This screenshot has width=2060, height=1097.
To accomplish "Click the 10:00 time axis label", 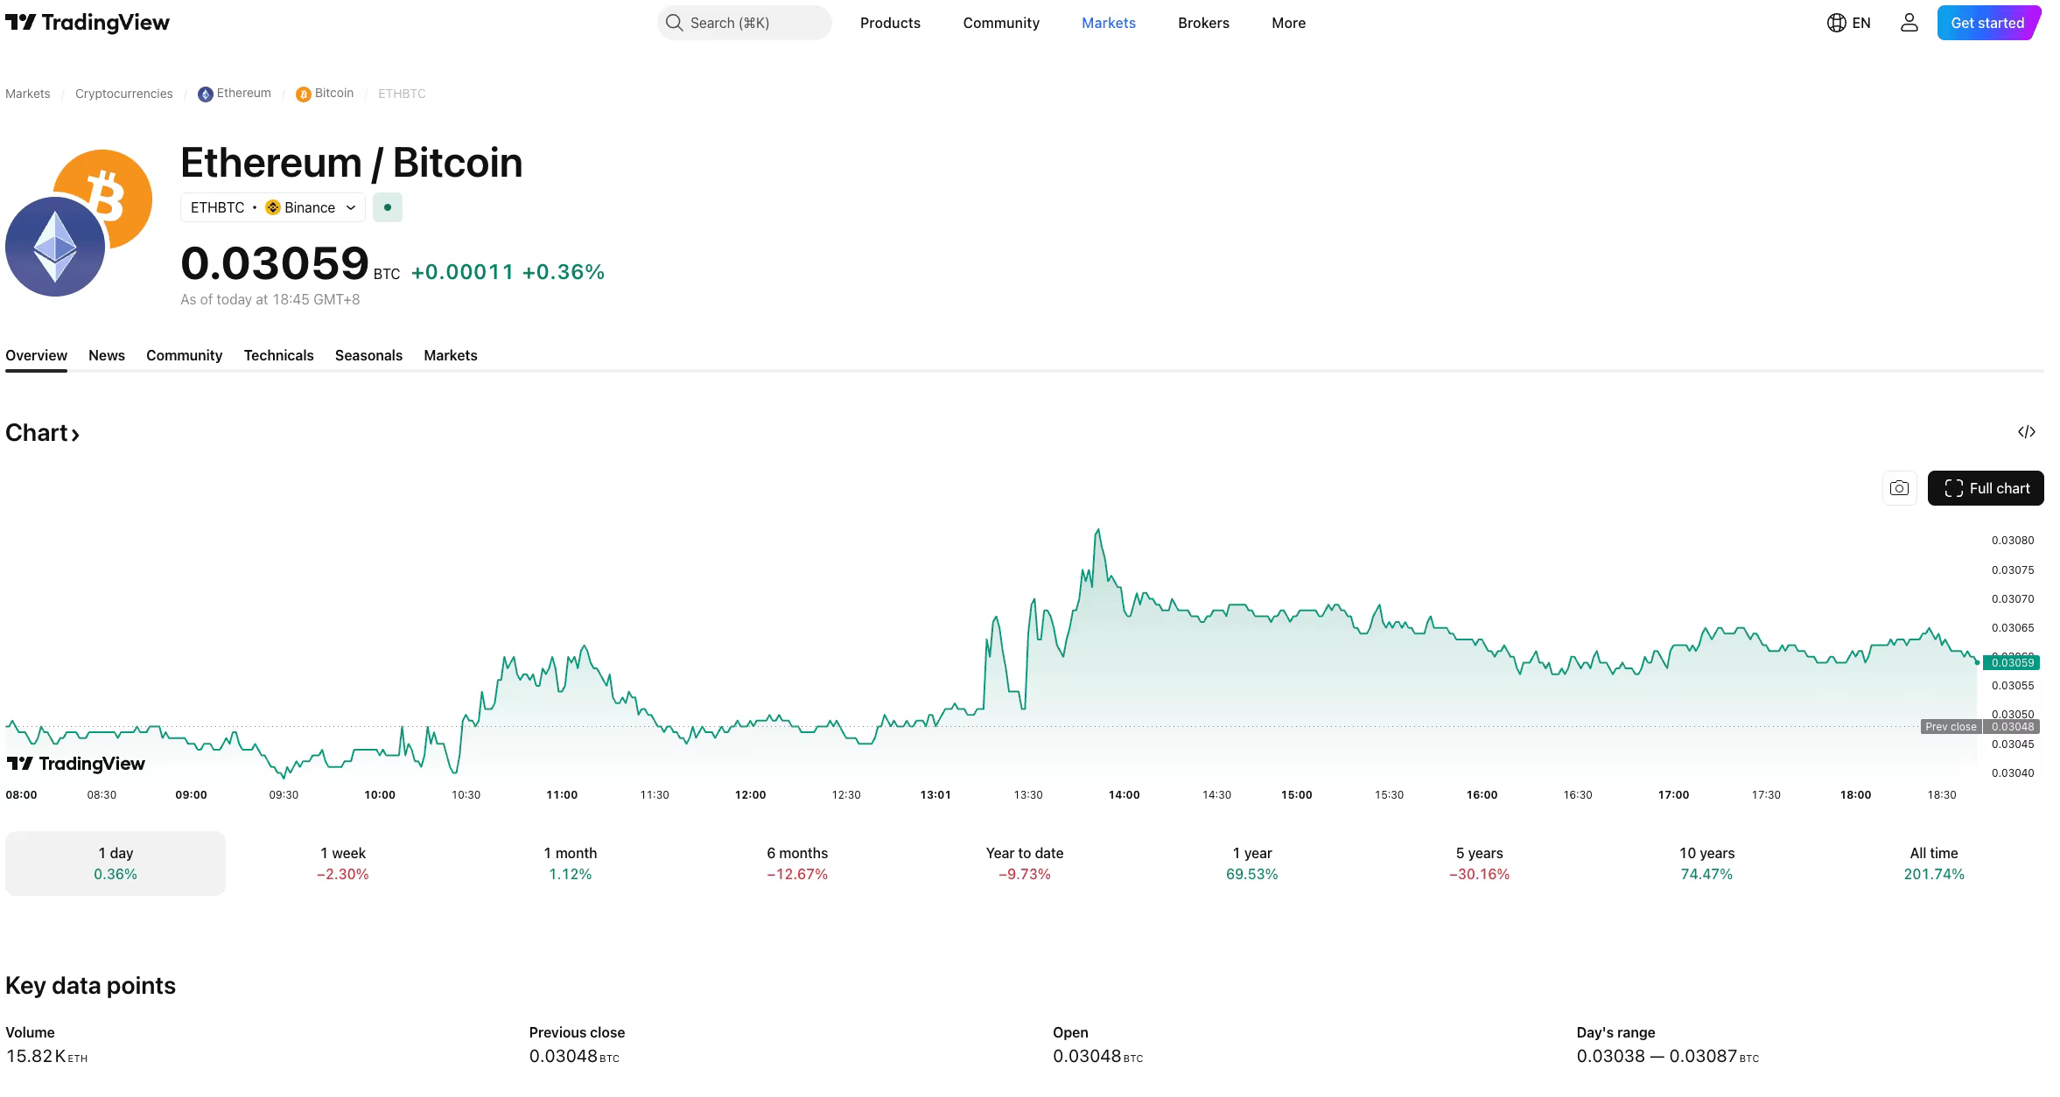I will coord(379,795).
